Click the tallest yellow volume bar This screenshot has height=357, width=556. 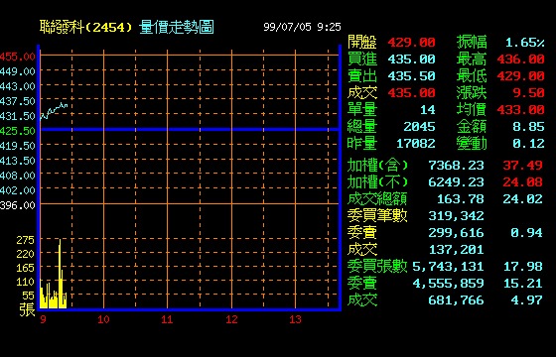(x=60, y=274)
